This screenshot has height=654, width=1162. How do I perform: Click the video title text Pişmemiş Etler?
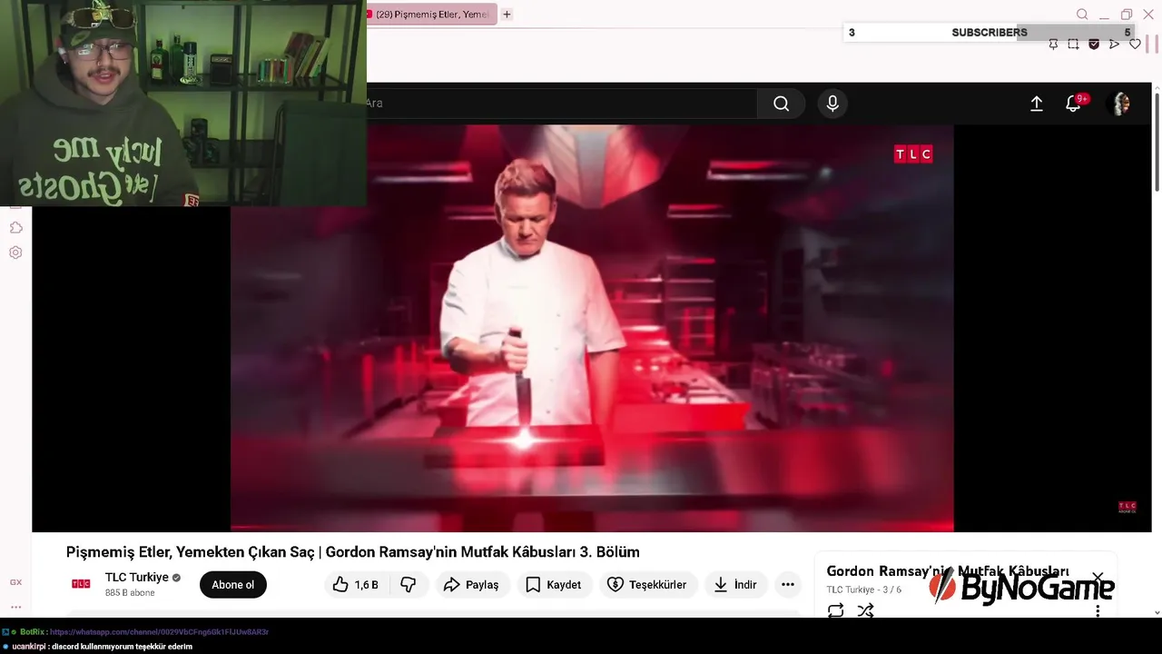(353, 552)
